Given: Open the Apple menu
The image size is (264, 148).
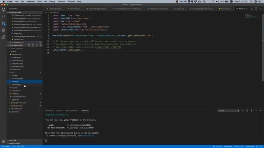Looking at the screenshot, I should (x=4, y=2).
